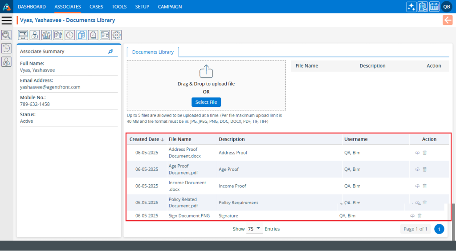Open the calendar icon in top bar
Viewport: 456px width, 251px height.
click(x=434, y=7)
